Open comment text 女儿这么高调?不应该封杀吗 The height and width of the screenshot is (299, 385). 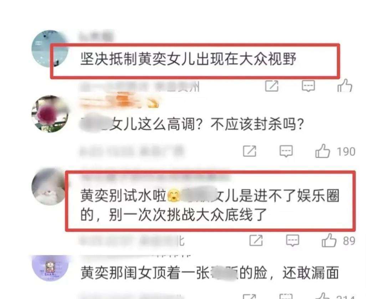click(192, 124)
